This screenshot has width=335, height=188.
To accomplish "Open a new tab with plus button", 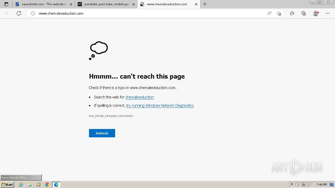I will [205, 4].
